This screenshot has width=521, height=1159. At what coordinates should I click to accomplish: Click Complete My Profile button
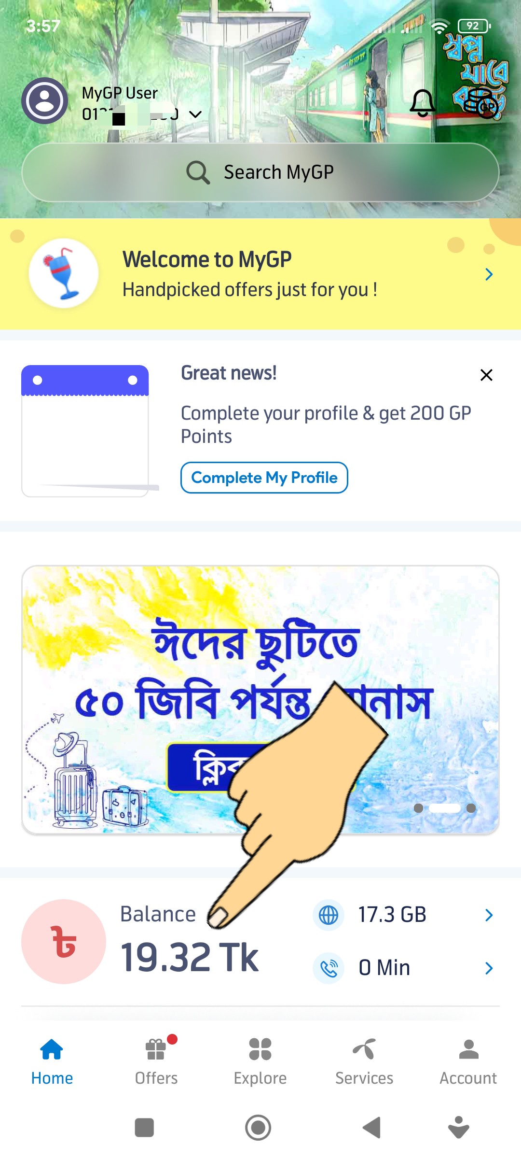[x=264, y=478]
